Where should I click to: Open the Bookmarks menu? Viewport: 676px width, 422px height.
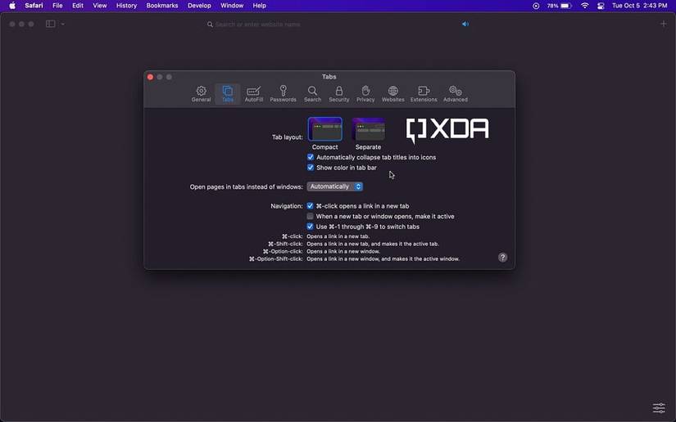162,6
